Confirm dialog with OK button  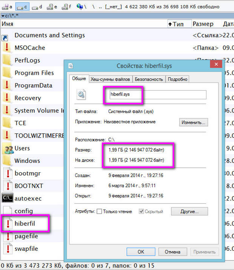point(141,252)
